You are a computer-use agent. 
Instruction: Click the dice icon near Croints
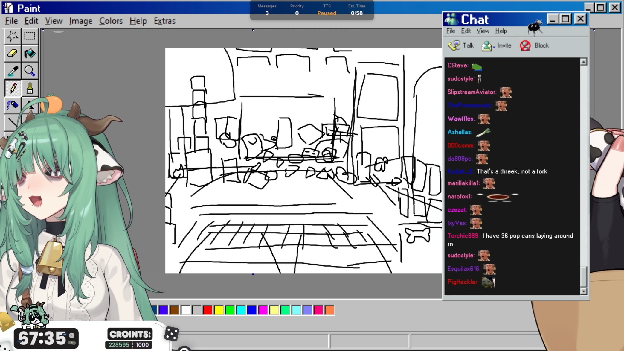[x=172, y=334]
